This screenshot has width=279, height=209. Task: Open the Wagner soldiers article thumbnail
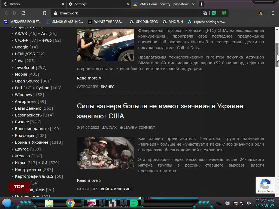tap(105, 153)
